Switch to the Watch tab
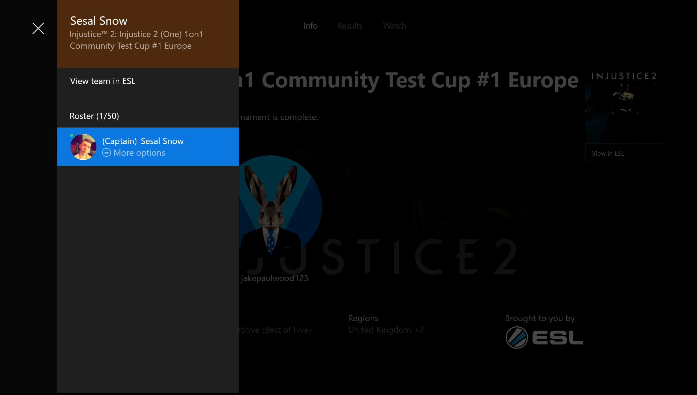Image resolution: width=697 pixels, height=395 pixels. pos(394,26)
